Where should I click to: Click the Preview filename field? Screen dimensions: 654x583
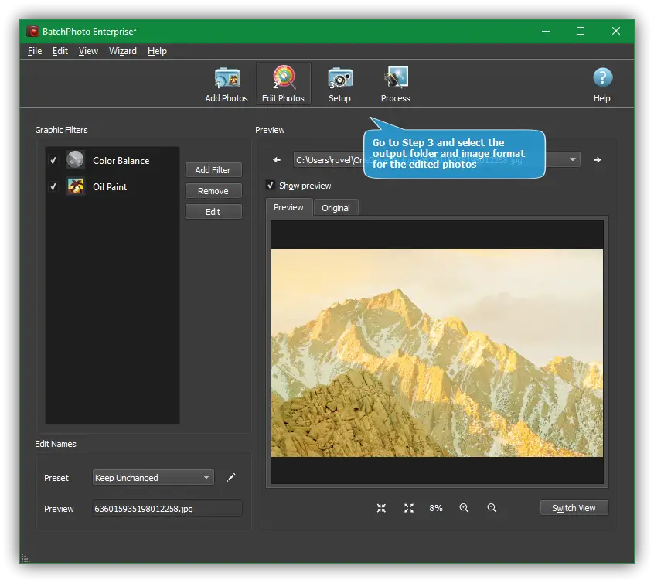(x=166, y=509)
